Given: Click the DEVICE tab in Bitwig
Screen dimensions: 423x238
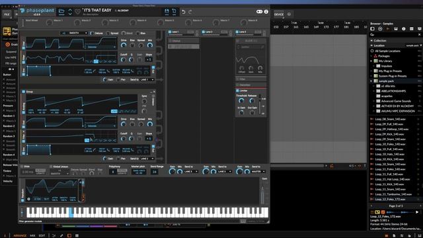Looking at the screenshot, I should pyautogui.click(x=279, y=15).
